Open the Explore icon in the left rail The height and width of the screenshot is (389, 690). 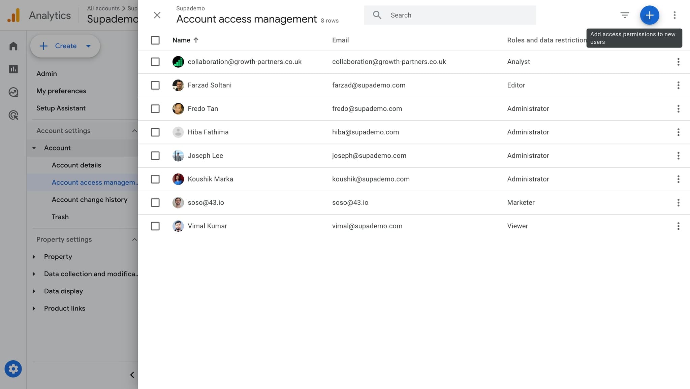point(13,92)
